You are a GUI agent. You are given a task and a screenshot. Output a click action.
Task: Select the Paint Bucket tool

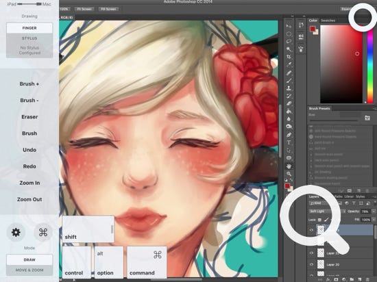coord(289,112)
